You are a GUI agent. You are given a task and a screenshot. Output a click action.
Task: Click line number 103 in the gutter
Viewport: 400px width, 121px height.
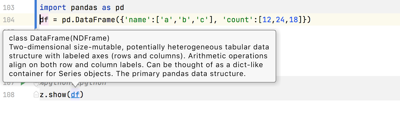8,7
